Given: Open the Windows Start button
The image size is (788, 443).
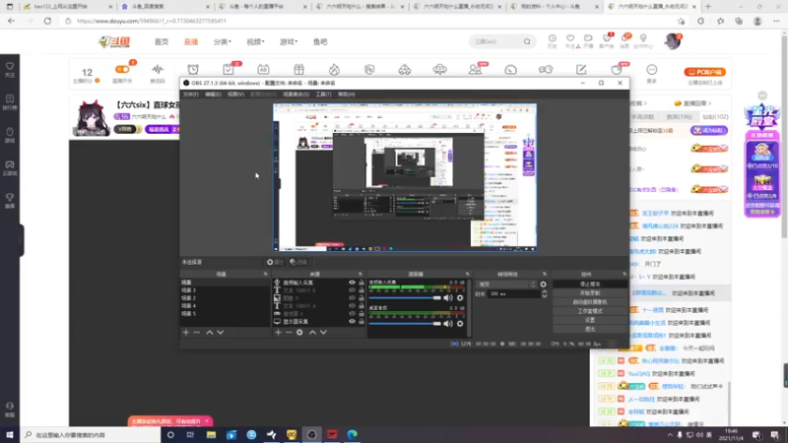Looking at the screenshot, I should click(x=10, y=434).
